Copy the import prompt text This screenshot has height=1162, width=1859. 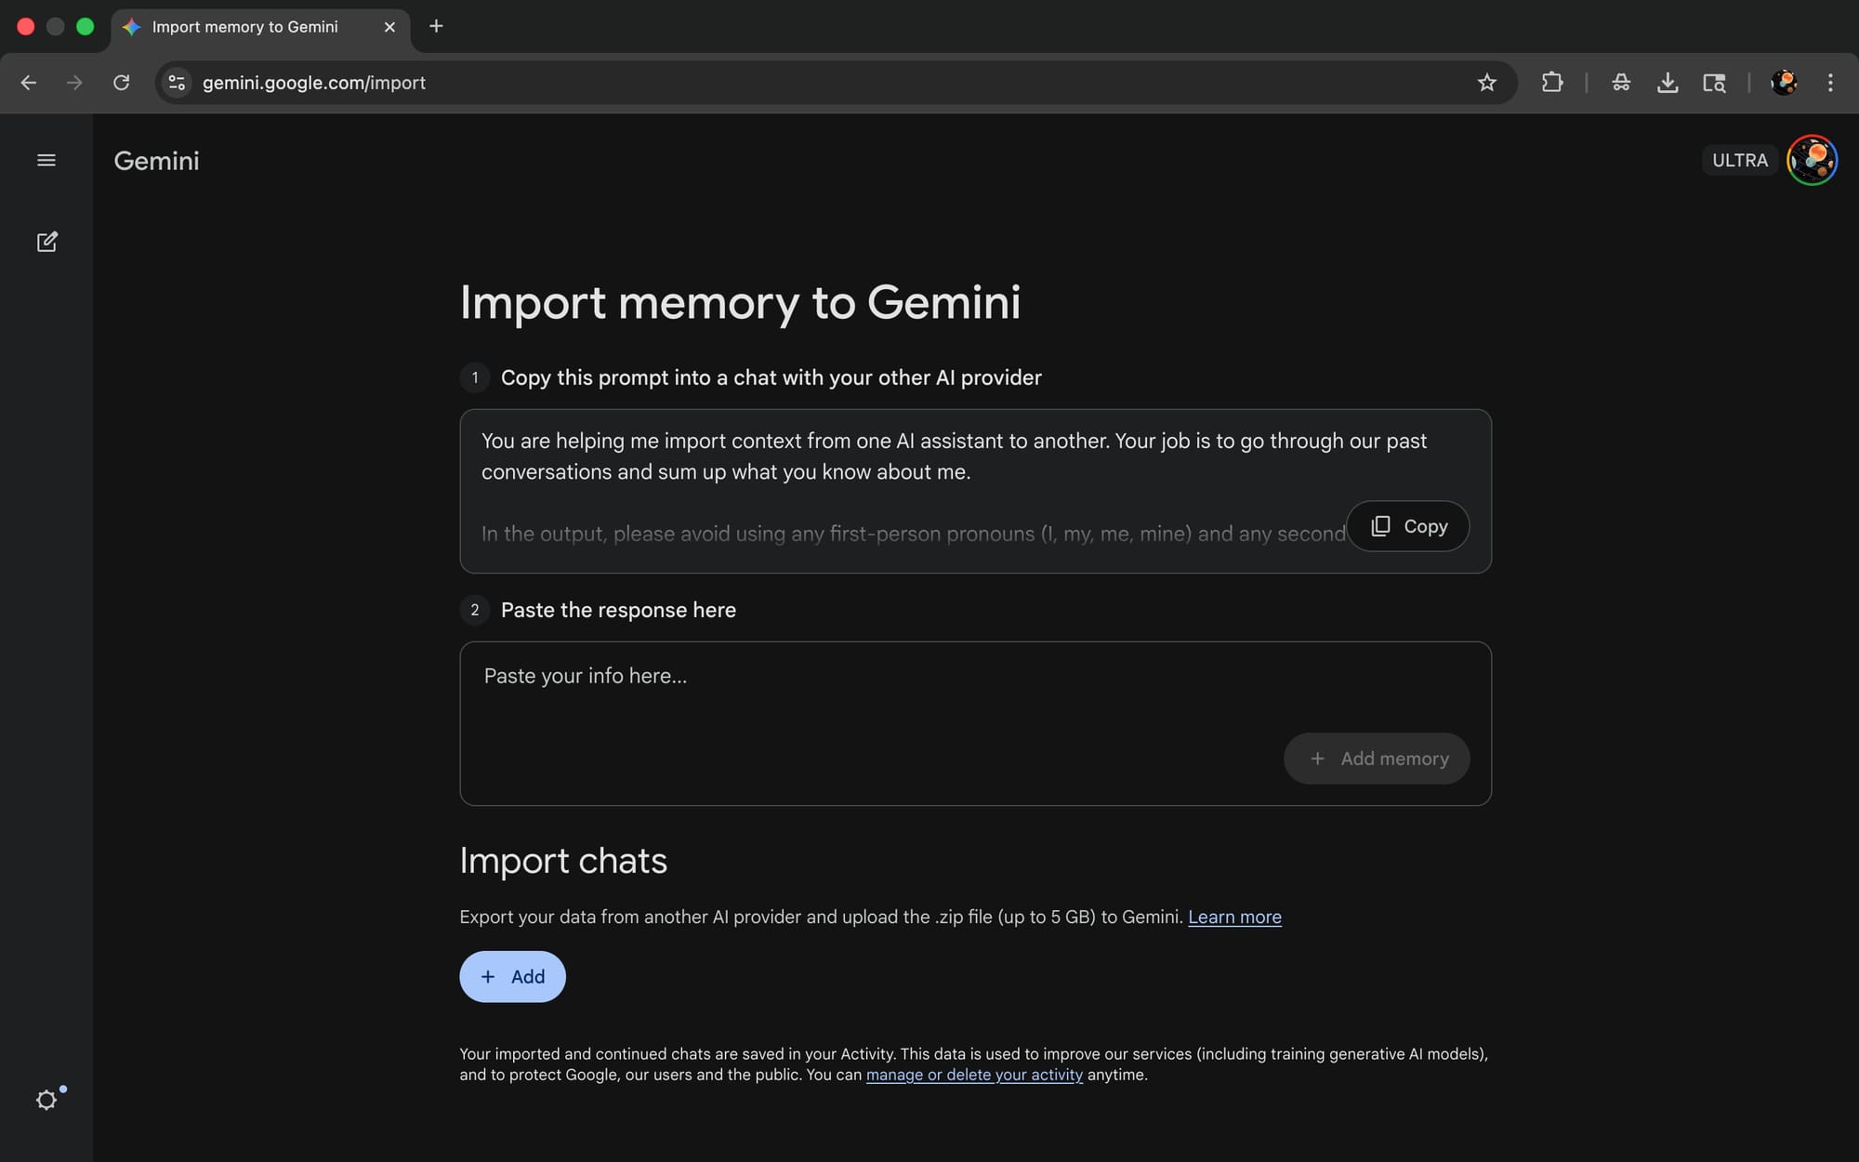tap(1407, 525)
